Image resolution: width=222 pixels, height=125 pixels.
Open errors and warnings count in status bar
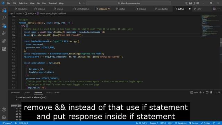[24, 123]
